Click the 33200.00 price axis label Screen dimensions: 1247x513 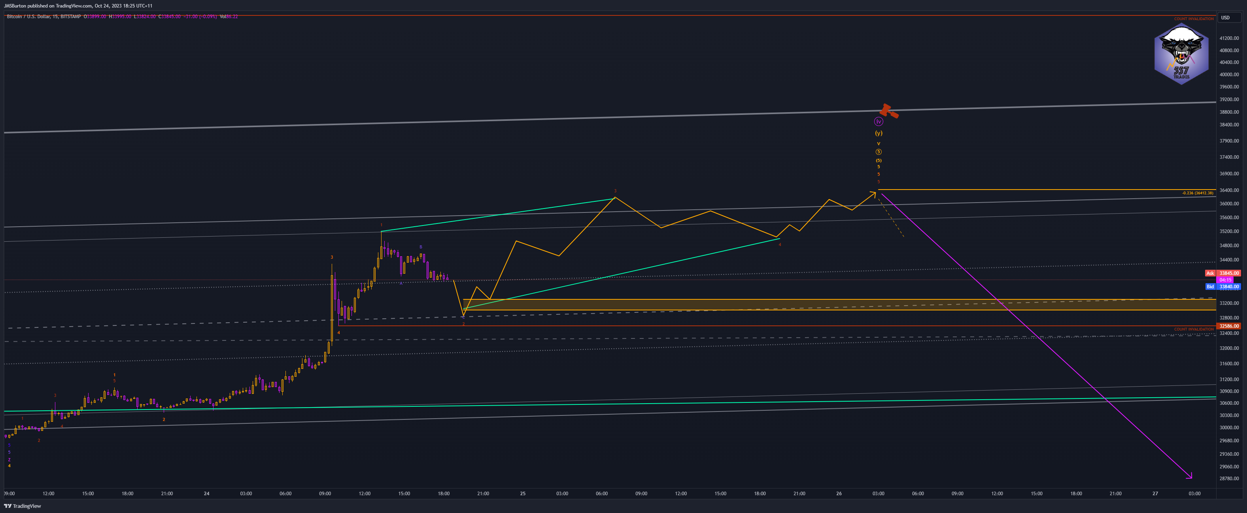[1229, 303]
